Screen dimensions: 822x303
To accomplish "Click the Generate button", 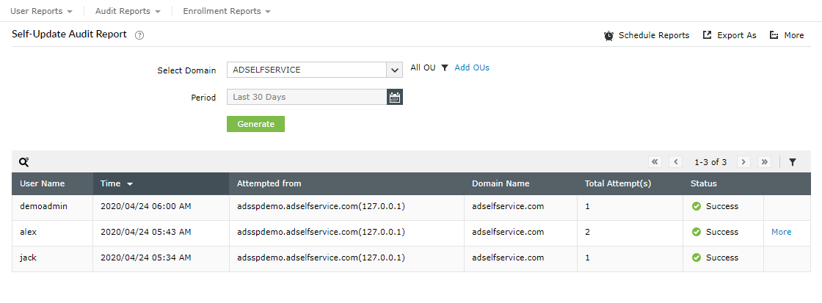I will (x=255, y=124).
